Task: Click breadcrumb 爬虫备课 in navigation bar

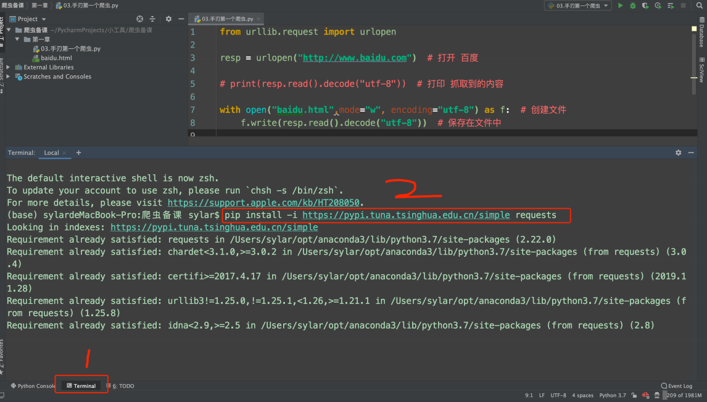Action: point(12,6)
